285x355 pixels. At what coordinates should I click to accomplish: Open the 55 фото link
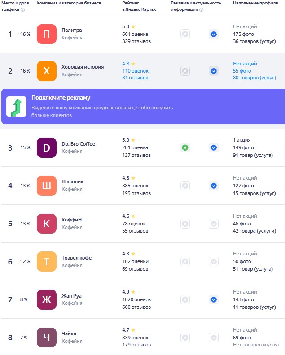tap(242, 71)
